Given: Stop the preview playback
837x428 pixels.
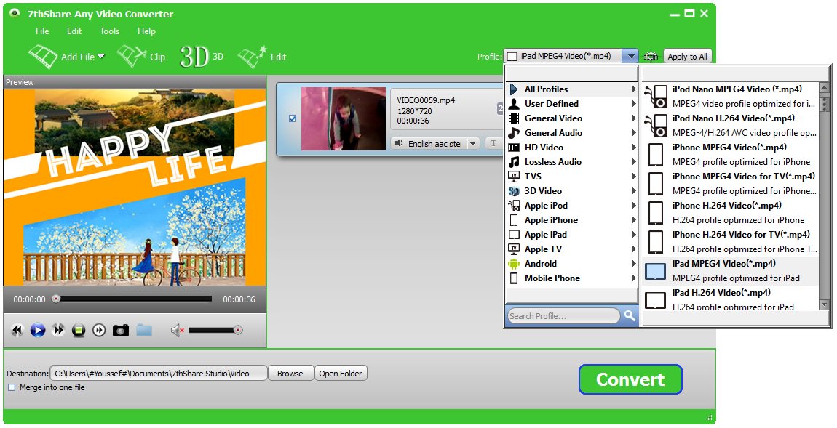Looking at the screenshot, I should [x=79, y=331].
